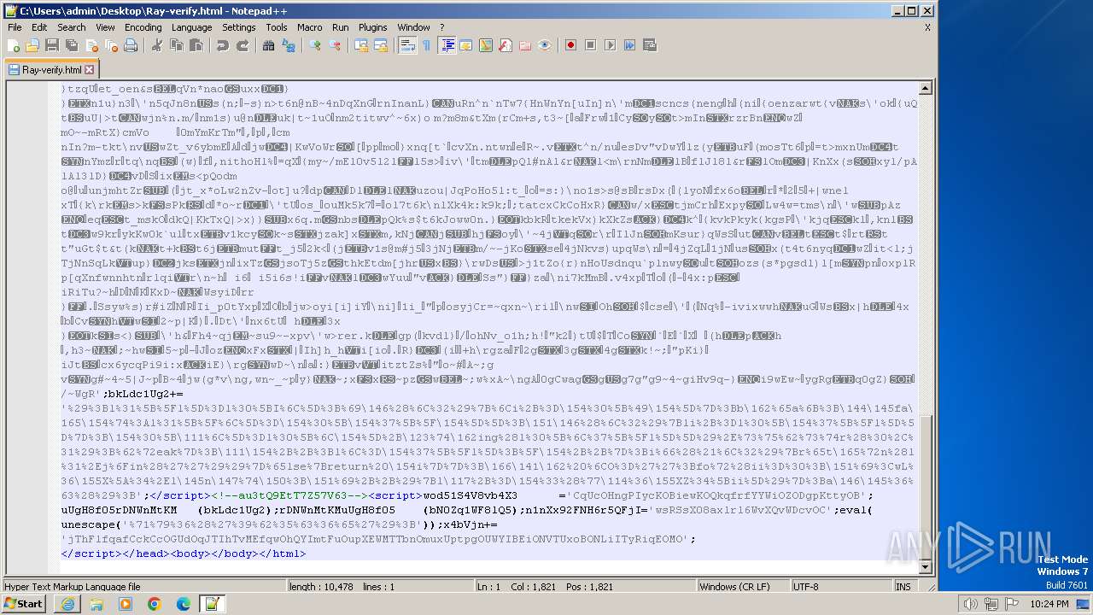Image resolution: width=1093 pixels, height=615 pixels.
Task: Toggle Word wrap toolbar button
Action: click(407, 45)
